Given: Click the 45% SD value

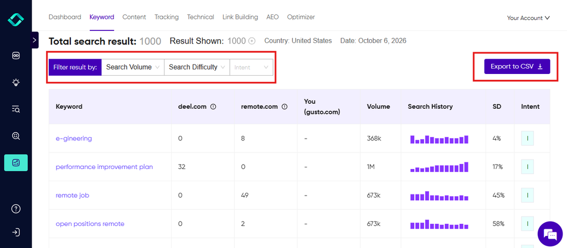Looking at the screenshot, I should click(498, 196).
